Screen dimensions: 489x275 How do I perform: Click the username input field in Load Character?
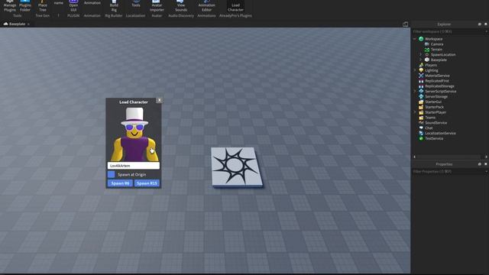(x=134, y=166)
